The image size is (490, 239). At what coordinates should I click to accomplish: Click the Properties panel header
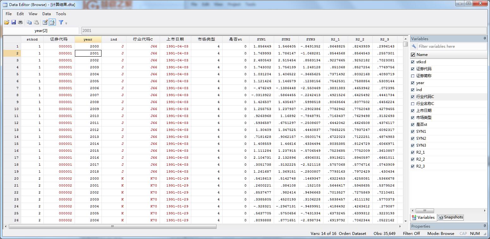(x=449, y=226)
